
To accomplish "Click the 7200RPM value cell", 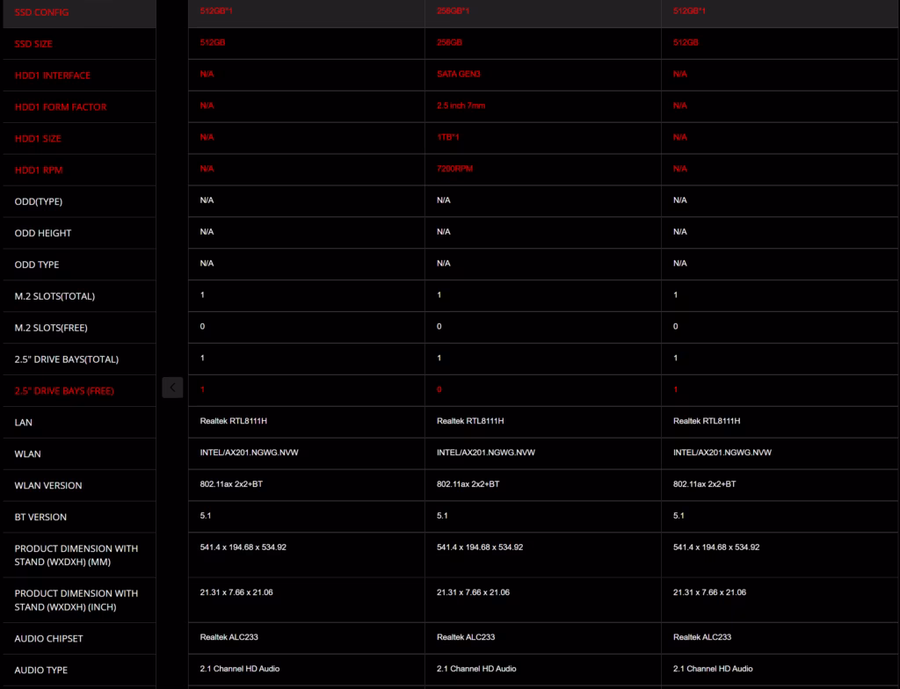I will tap(454, 169).
